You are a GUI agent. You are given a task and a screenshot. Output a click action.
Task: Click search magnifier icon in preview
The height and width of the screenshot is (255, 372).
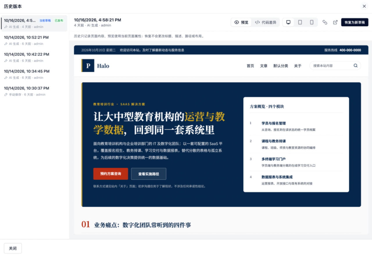pyautogui.click(x=355, y=66)
